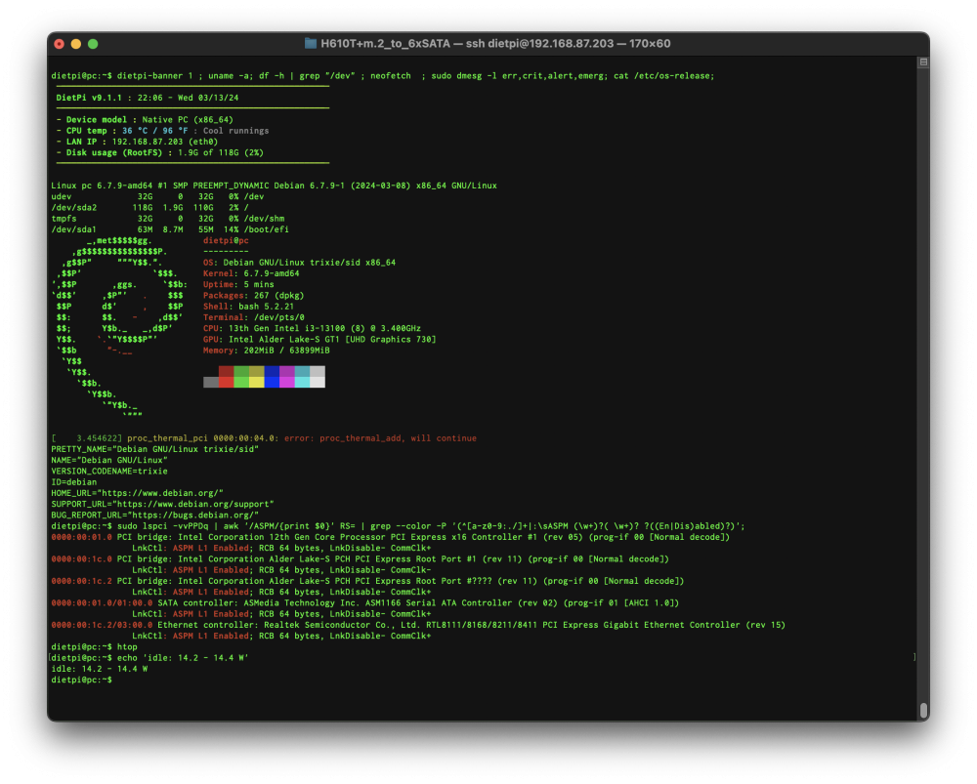Click 'OS: Debian GNU/Linux trixie/sid' line
The height and width of the screenshot is (784, 977).
tap(299, 263)
